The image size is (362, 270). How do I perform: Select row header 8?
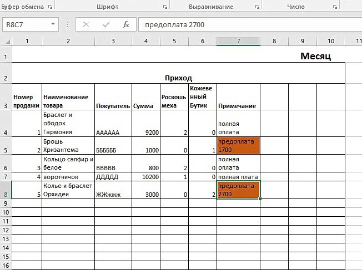tap(6, 190)
